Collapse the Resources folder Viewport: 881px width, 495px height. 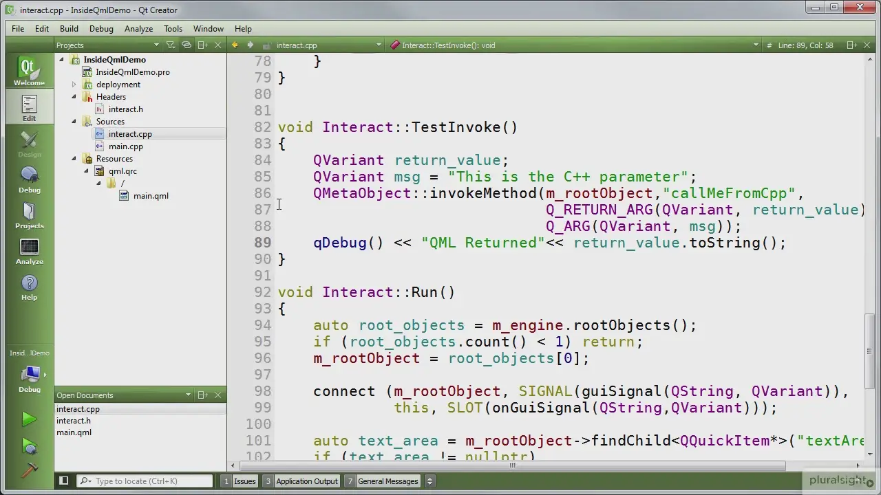[x=74, y=159]
